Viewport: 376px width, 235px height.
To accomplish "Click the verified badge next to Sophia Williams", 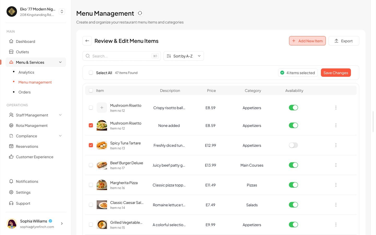I will tap(50, 221).
